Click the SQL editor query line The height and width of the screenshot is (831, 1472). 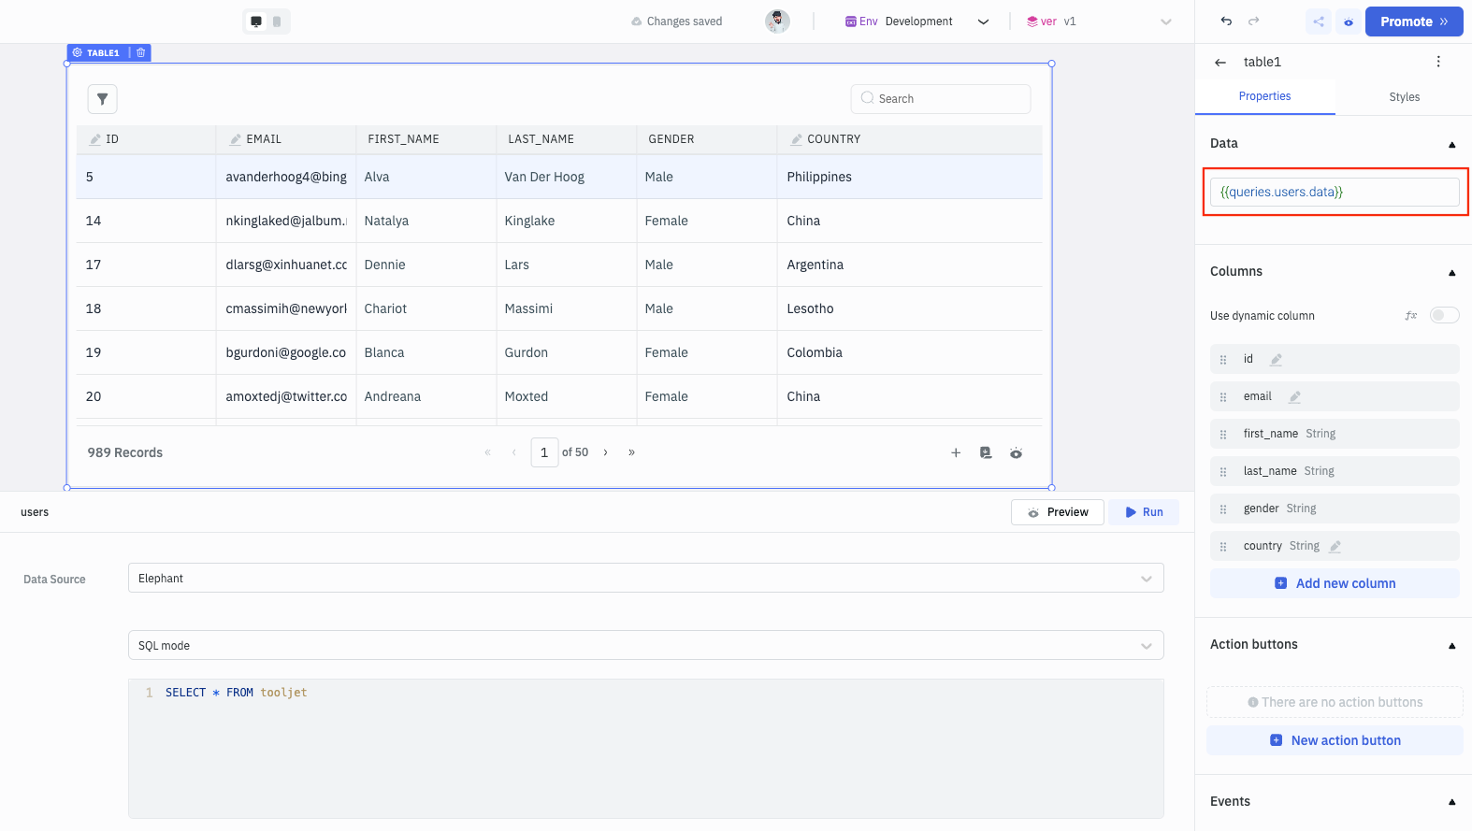[237, 693]
